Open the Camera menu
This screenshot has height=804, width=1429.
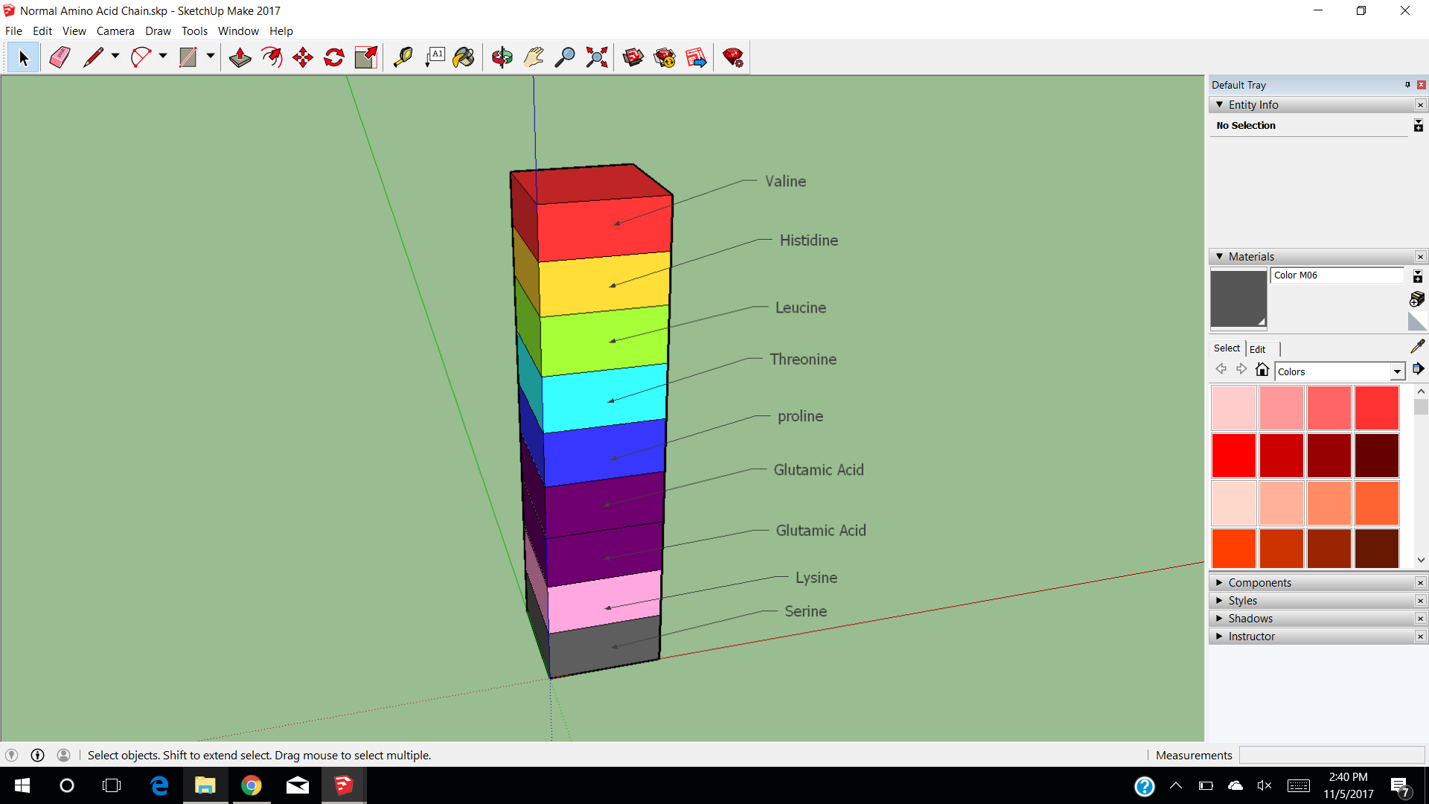115,31
